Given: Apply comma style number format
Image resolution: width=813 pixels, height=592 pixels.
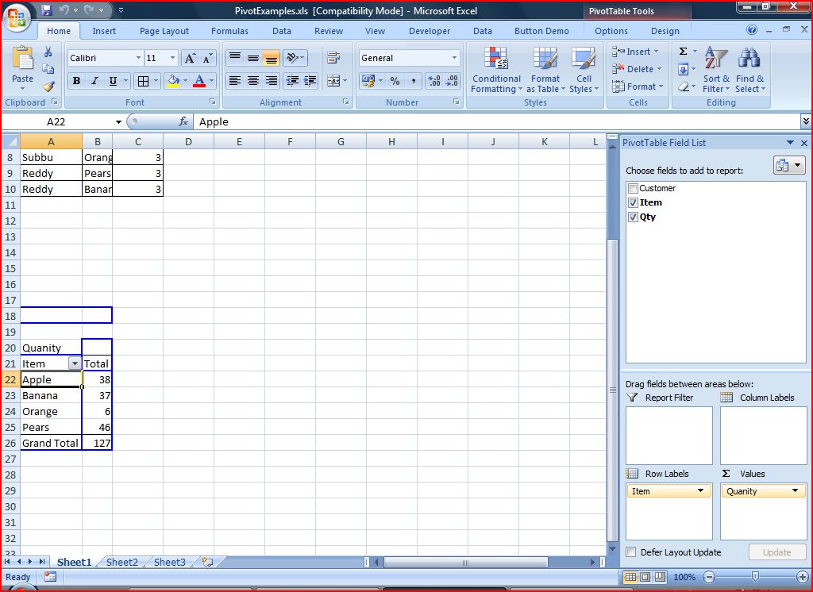Looking at the screenshot, I should click(x=413, y=81).
